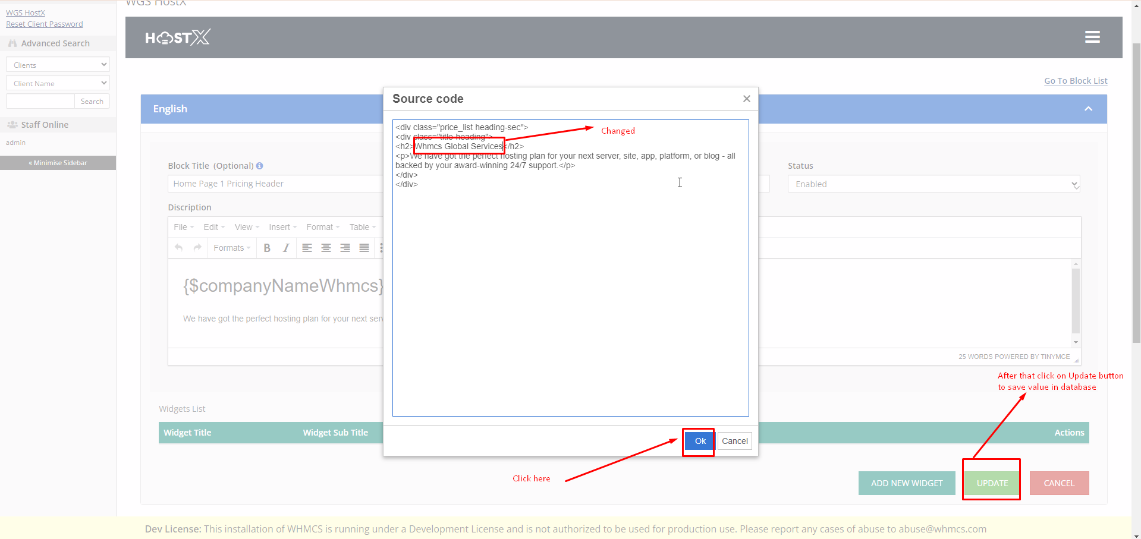Center-align text using toolbar icon
This screenshot has height=539, width=1141.
point(326,248)
